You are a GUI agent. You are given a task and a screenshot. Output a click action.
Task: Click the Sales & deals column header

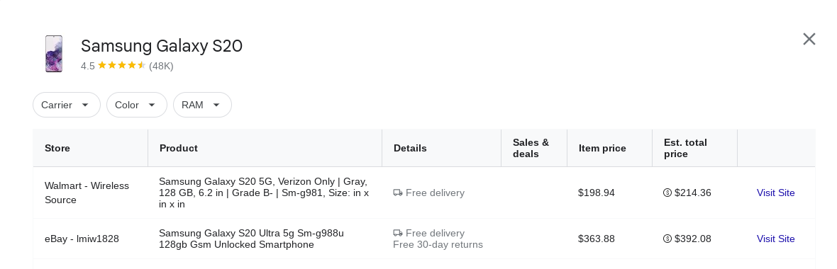(x=531, y=148)
